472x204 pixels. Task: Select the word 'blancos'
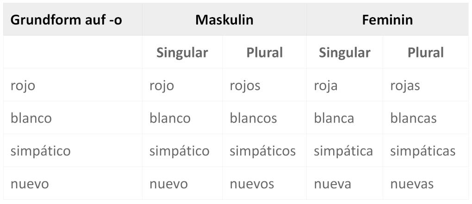[x=253, y=118]
